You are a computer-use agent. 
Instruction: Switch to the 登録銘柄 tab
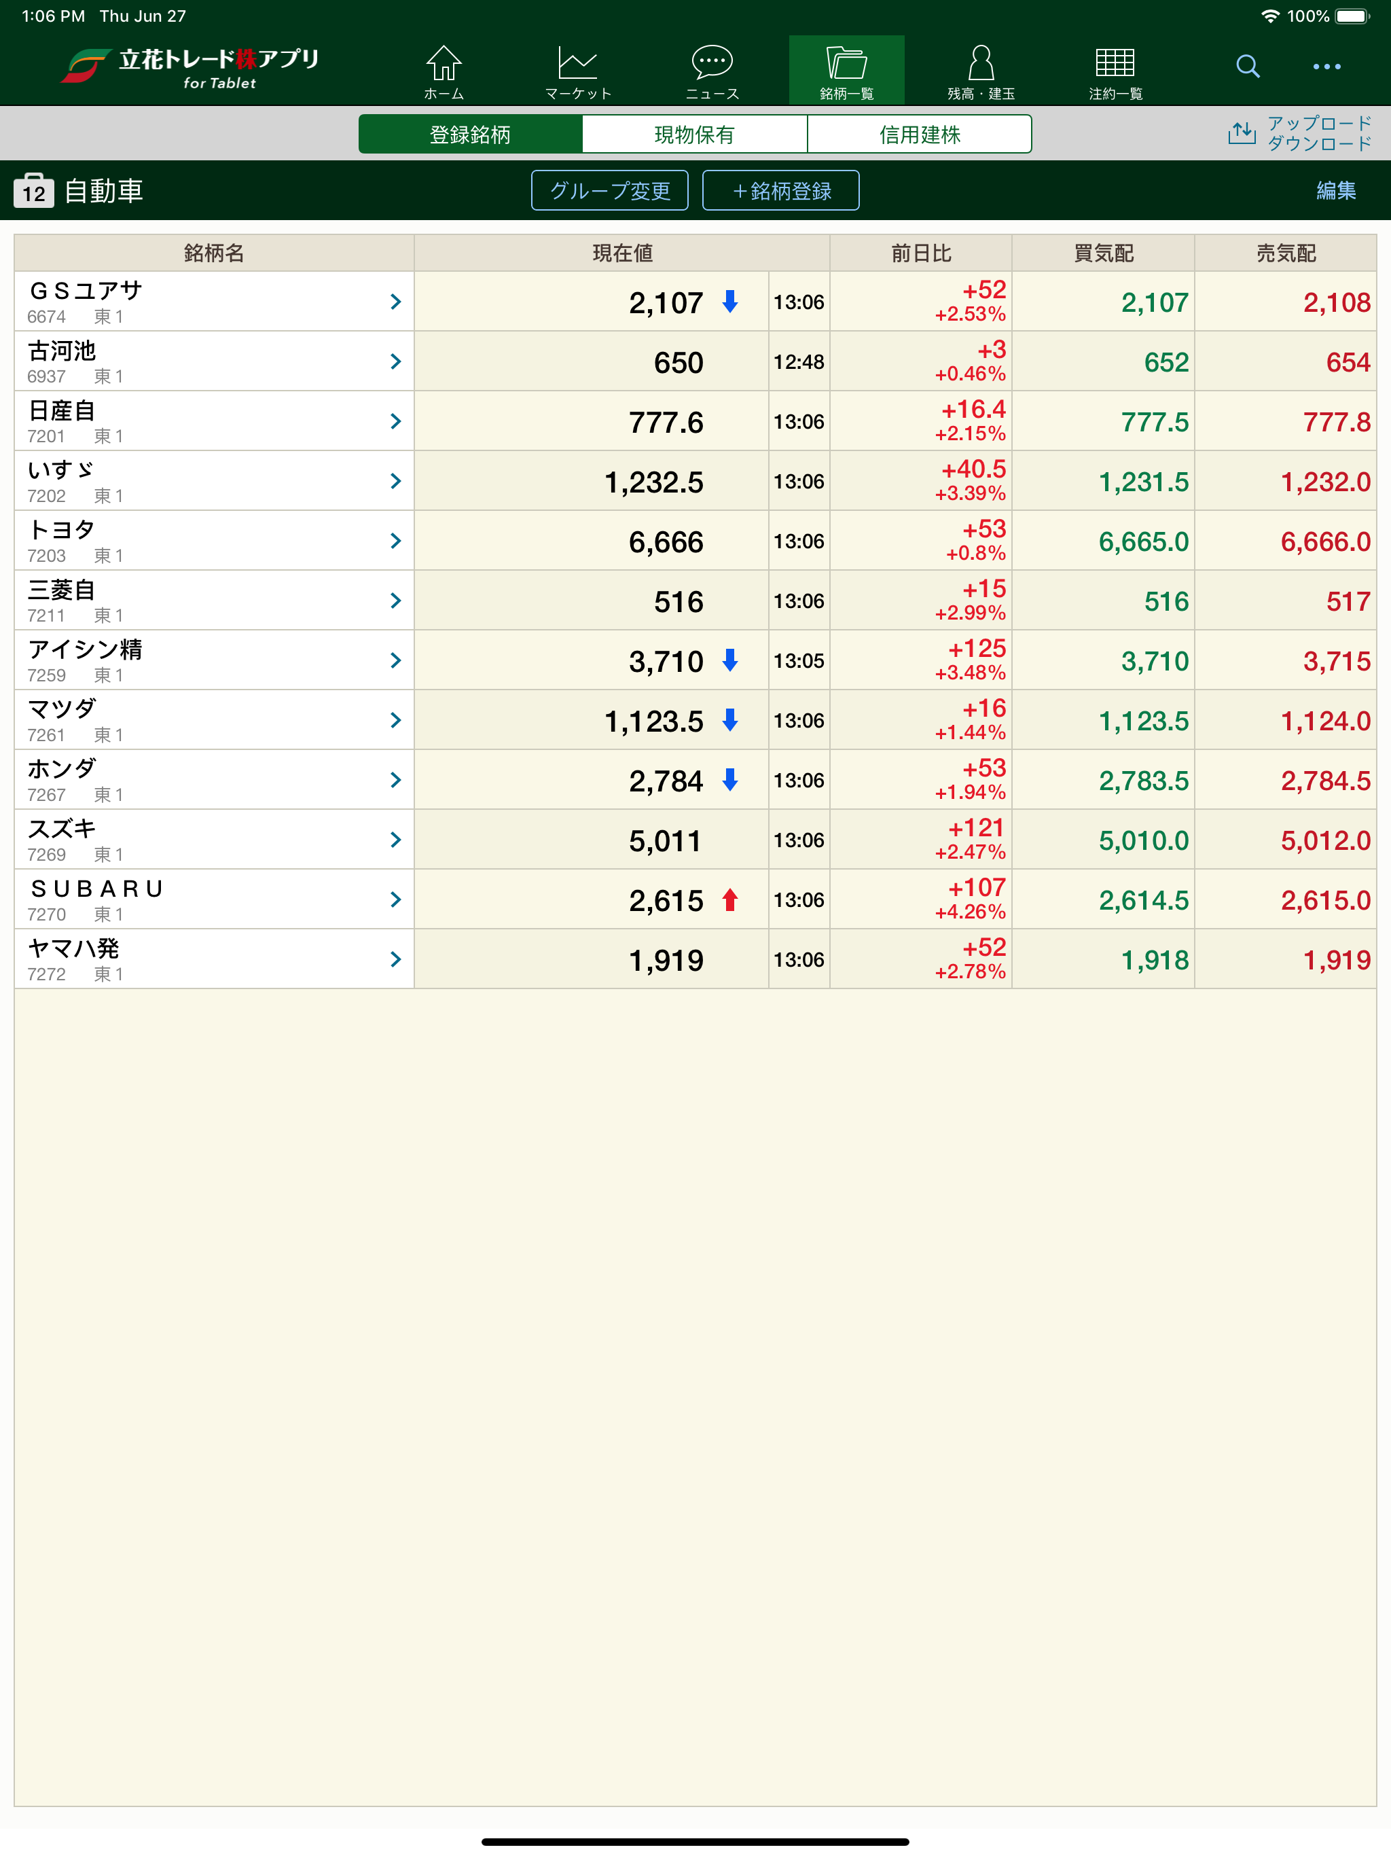click(470, 135)
